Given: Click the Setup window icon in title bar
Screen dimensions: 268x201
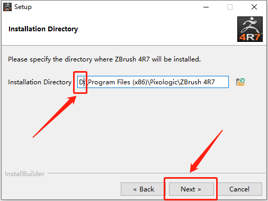Looking at the screenshot, I should (7, 7).
